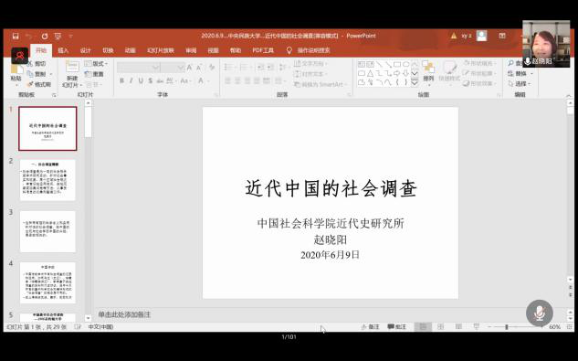This screenshot has height=361, width=578.
Task: Click the Arrange shapes icon
Action: click(x=428, y=71)
